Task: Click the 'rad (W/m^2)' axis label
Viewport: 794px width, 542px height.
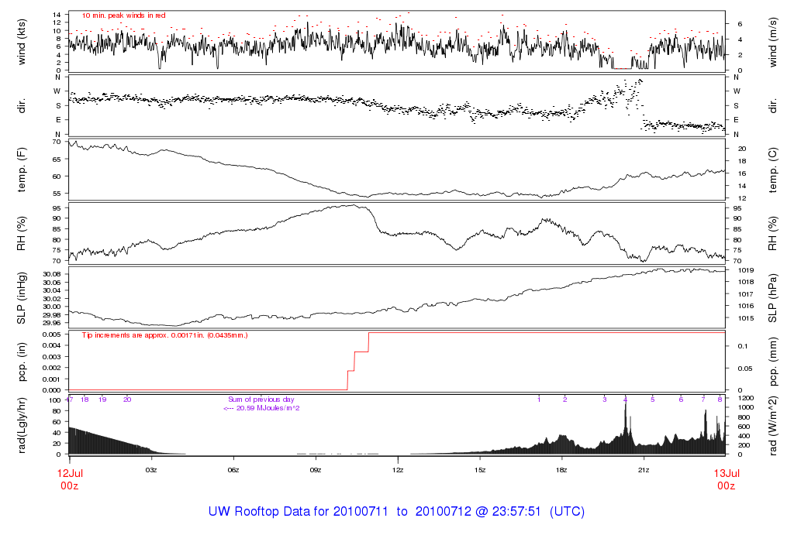Action: [x=772, y=426]
